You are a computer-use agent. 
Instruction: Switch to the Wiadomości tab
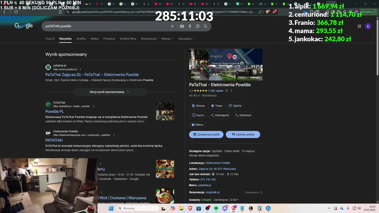pos(149,39)
